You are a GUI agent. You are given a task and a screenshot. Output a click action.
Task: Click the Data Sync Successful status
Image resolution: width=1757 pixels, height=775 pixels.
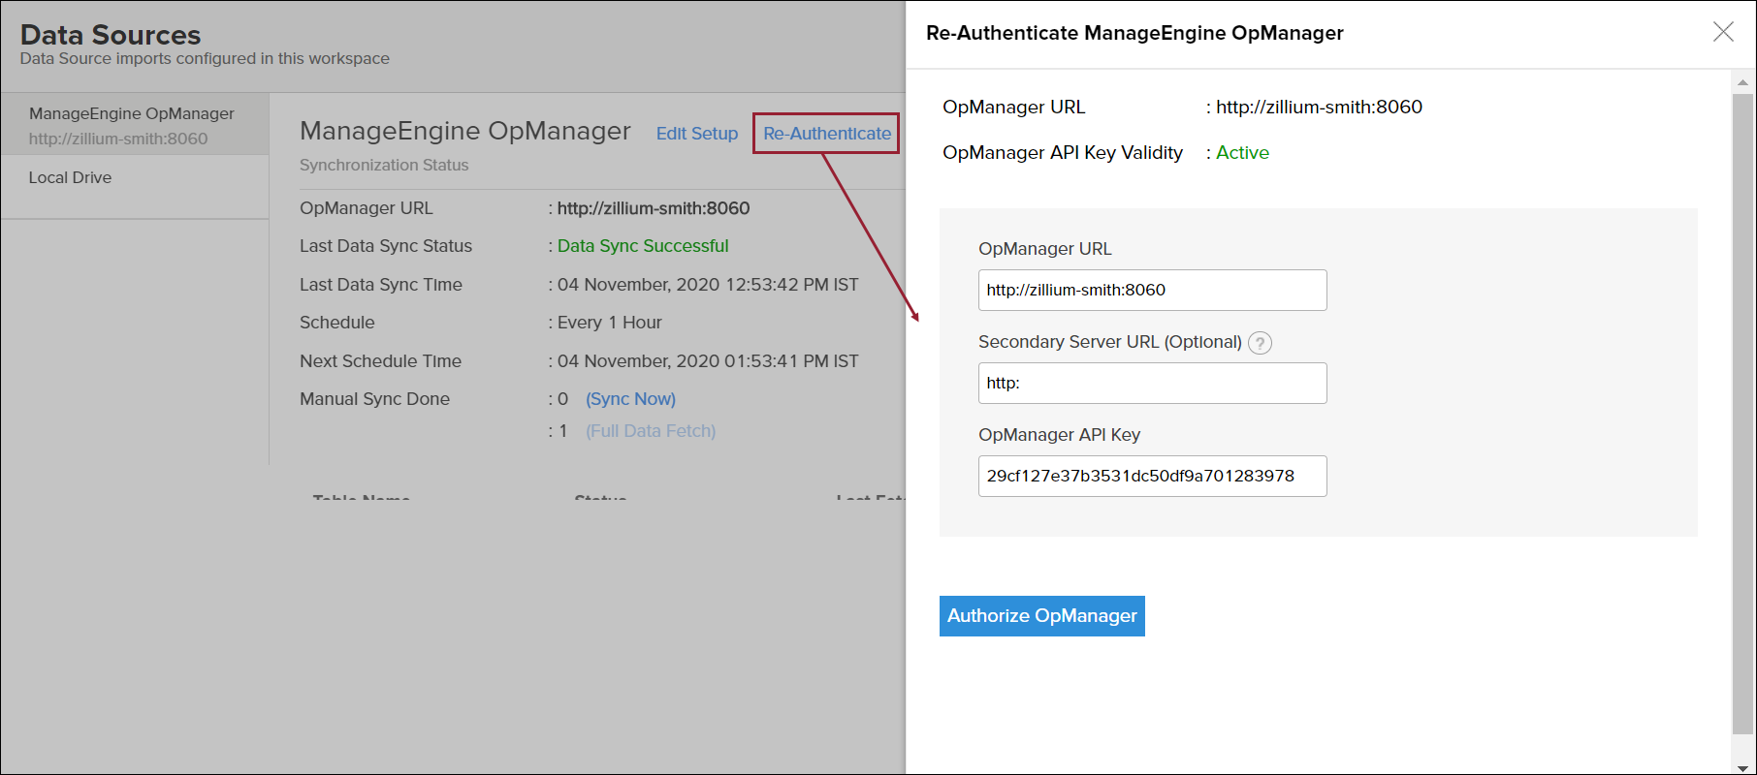coord(642,246)
